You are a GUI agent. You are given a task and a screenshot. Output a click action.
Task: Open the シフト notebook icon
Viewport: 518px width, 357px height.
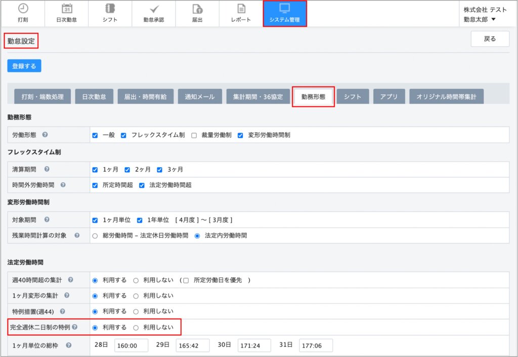[110, 9]
